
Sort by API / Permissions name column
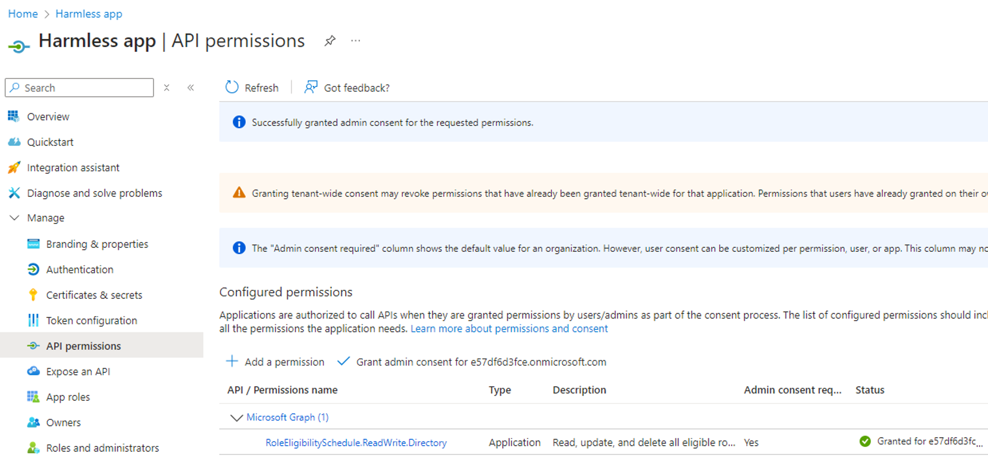click(x=282, y=389)
